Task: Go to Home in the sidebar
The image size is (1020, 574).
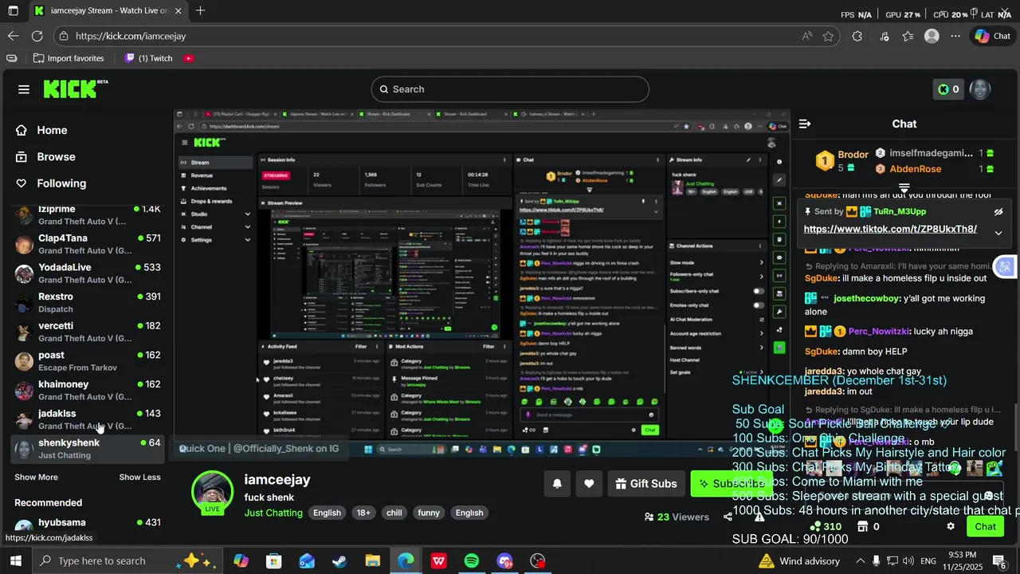Action: [x=89, y=130]
